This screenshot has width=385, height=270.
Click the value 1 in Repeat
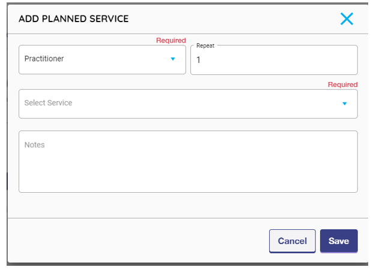pyautogui.click(x=199, y=60)
